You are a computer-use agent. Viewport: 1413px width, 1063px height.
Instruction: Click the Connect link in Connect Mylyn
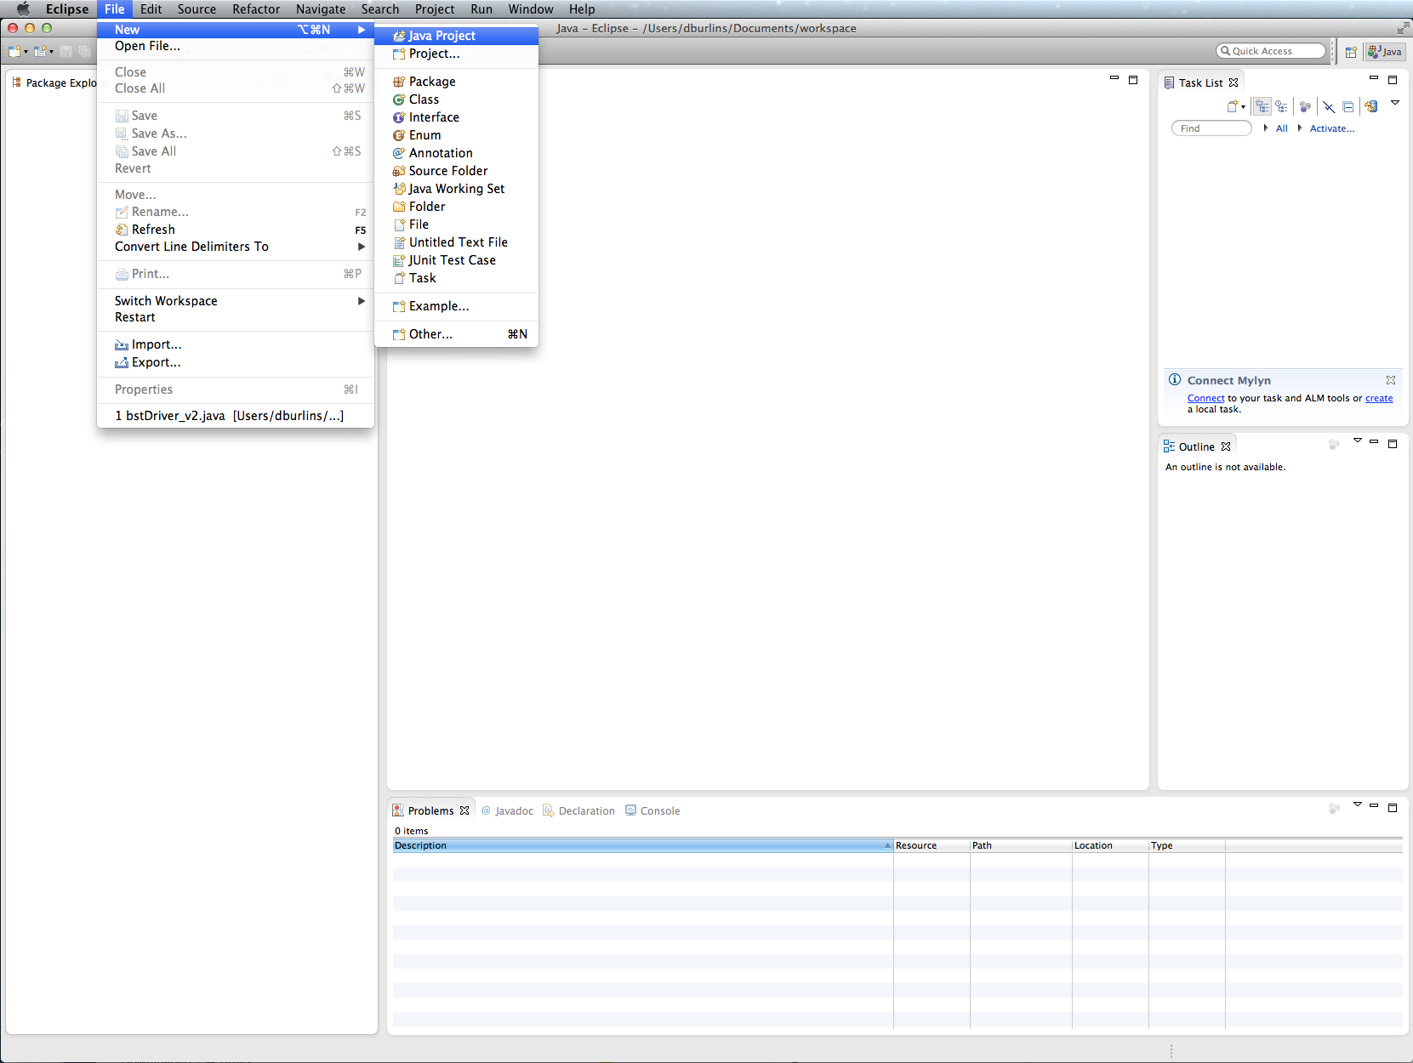coord(1205,398)
